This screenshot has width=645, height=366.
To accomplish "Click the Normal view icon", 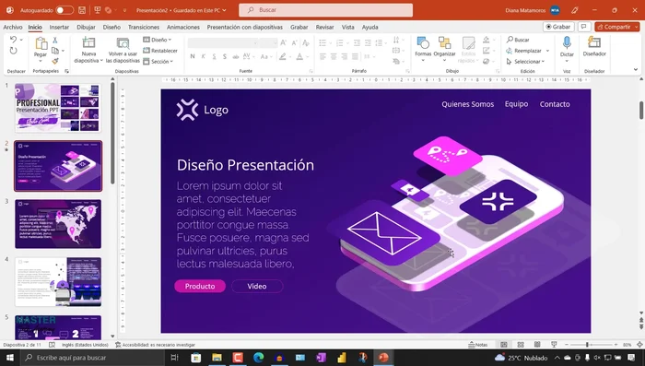I will tap(504, 345).
